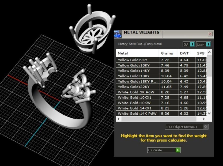Toggle the User library switch
The width and height of the screenshot is (223, 166).
pos(203,44)
